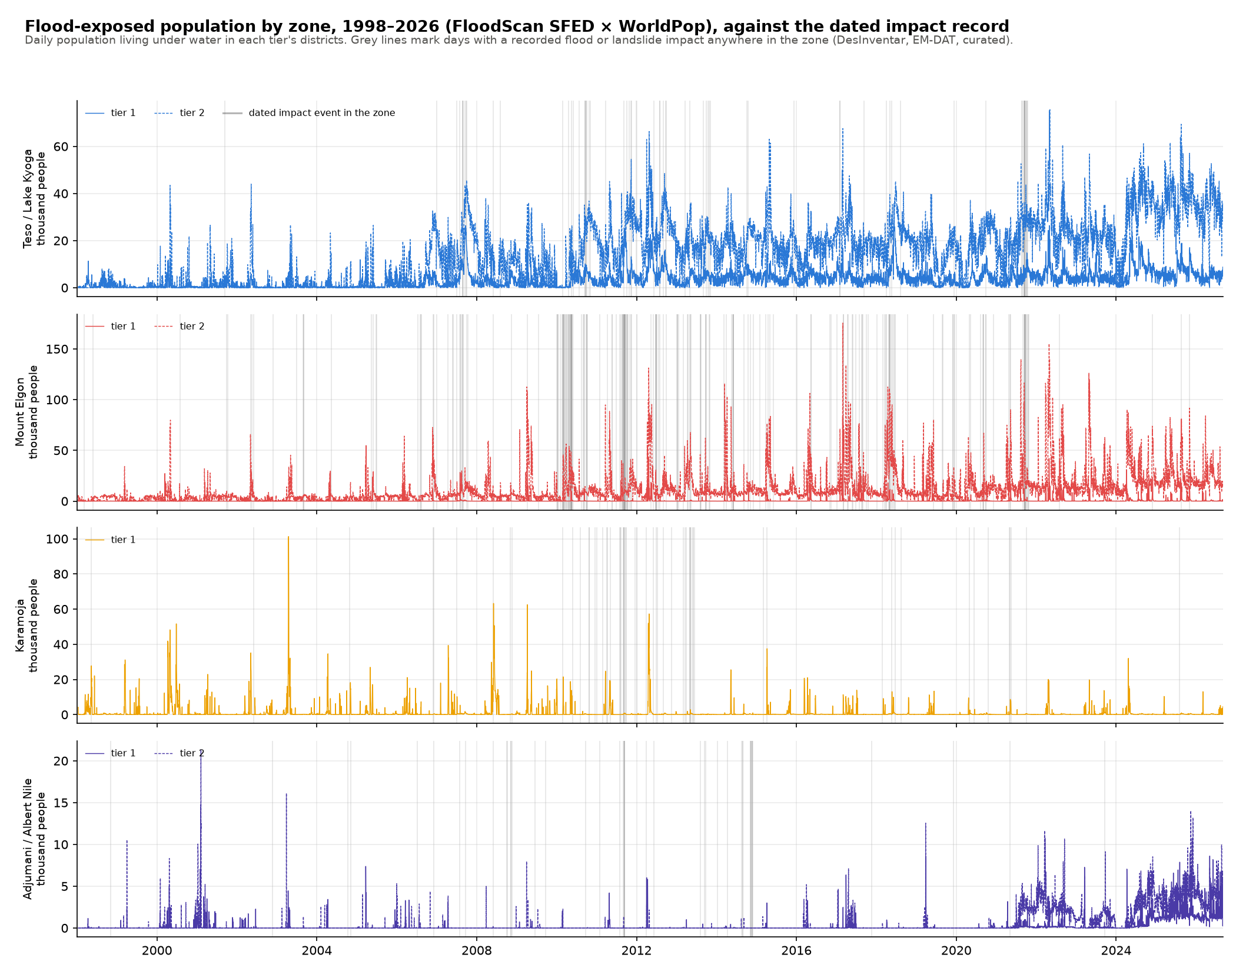Click y-tick "20" in Karamoja panel

tap(61, 680)
